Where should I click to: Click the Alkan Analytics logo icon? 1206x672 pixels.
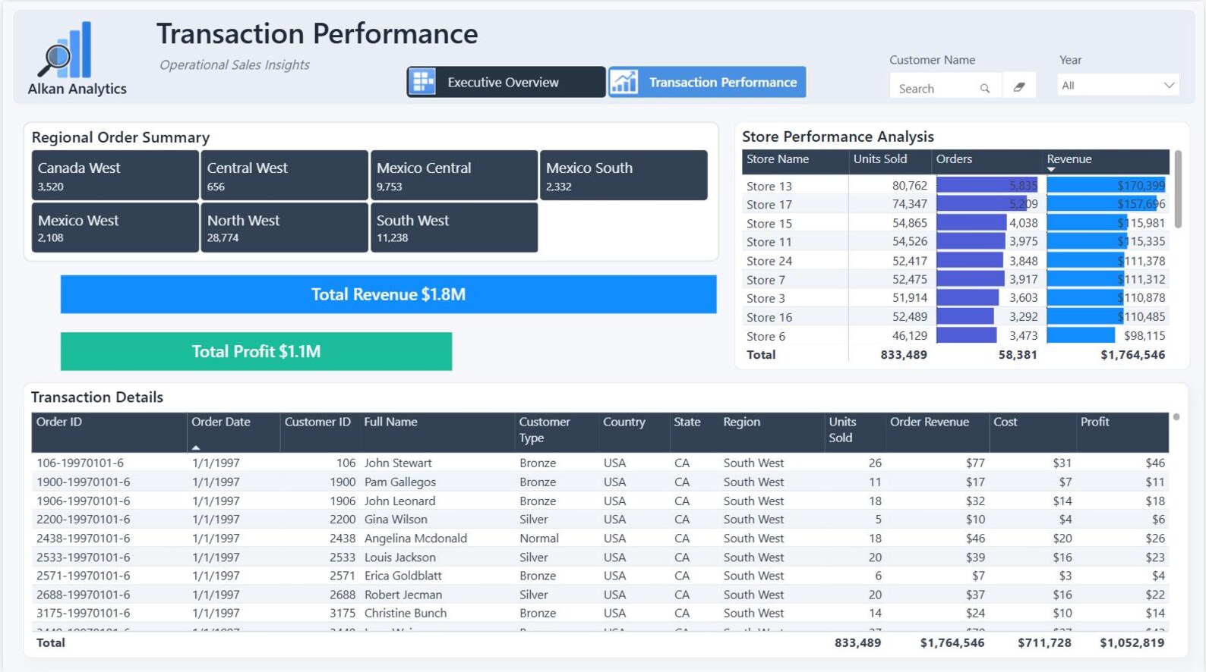65,50
